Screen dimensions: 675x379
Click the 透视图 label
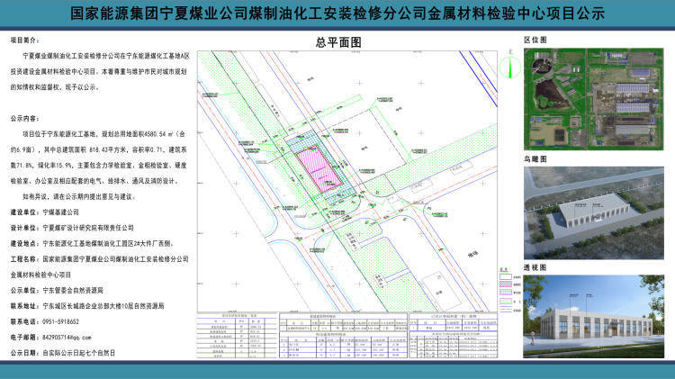536,268
